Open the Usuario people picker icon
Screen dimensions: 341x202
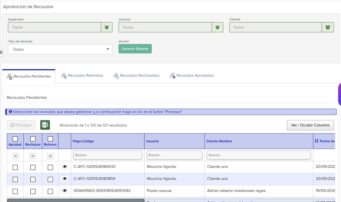(x=217, y=27)
